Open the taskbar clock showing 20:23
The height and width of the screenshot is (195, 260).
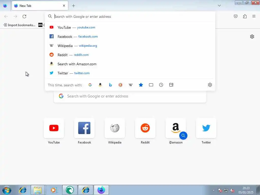[246, 190]
